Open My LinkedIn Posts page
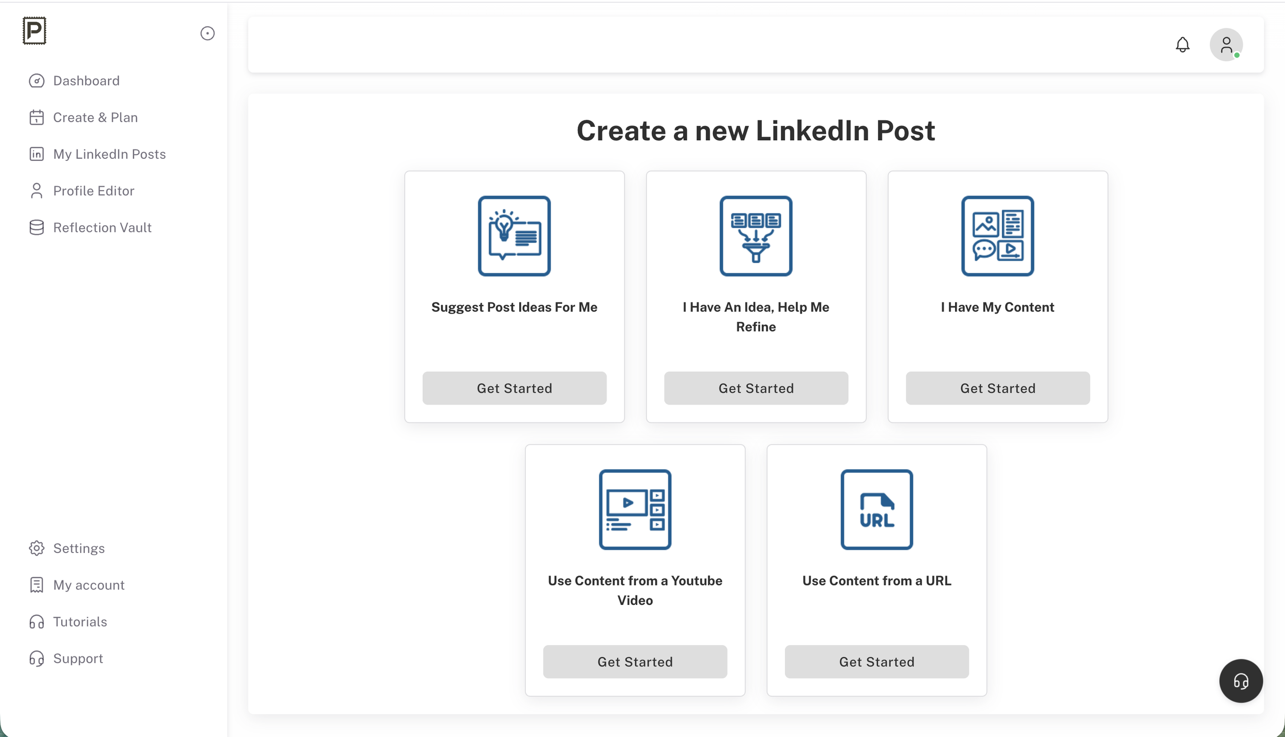 point(109,154)
